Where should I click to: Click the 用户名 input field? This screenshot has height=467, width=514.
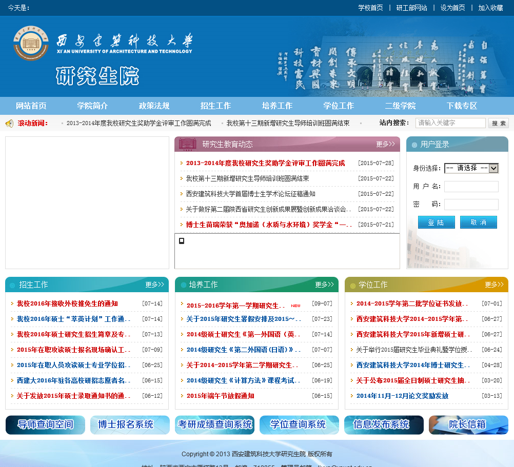coord(471,187)
